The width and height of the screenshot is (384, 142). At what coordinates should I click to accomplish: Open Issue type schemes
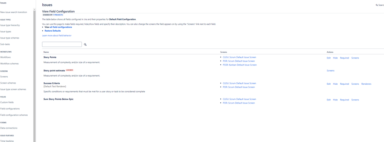tap(10, 38)
